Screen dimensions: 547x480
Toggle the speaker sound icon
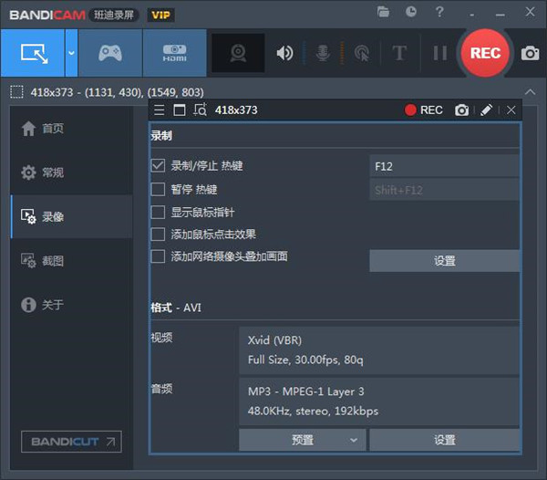tap(284, 53)
